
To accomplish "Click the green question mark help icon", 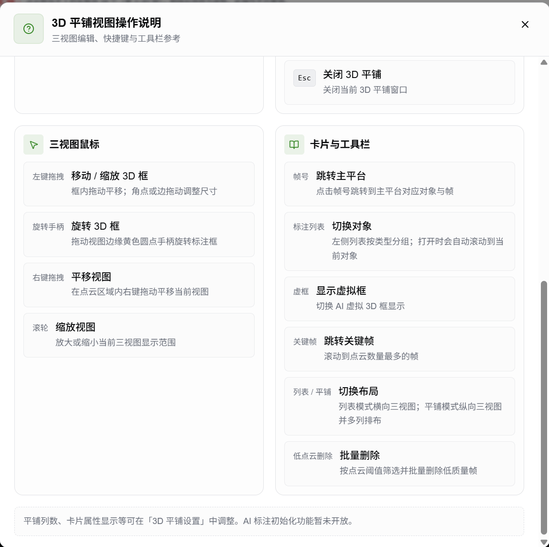I will pos(29,29).
